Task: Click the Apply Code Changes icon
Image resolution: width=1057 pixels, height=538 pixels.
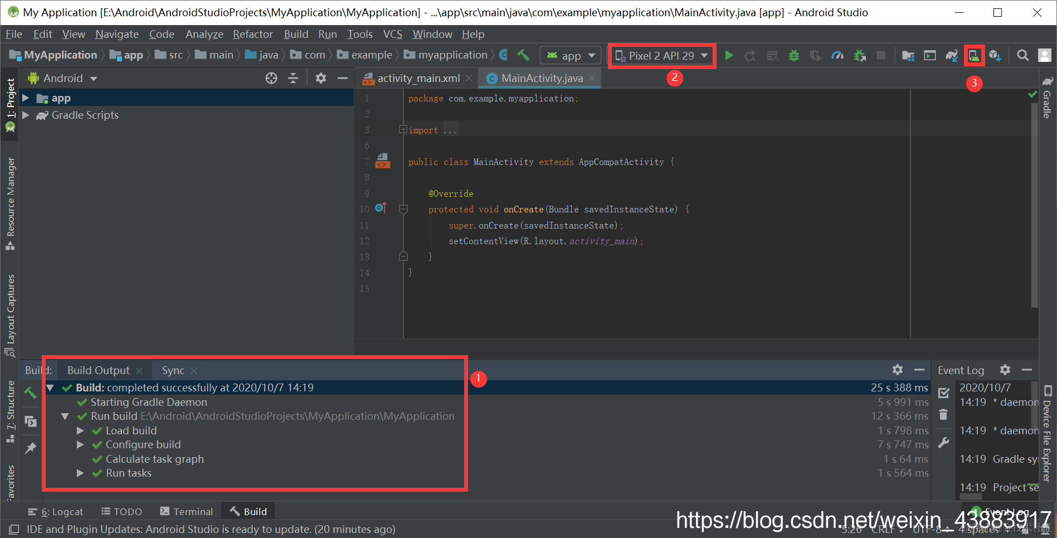Action: 772,55
